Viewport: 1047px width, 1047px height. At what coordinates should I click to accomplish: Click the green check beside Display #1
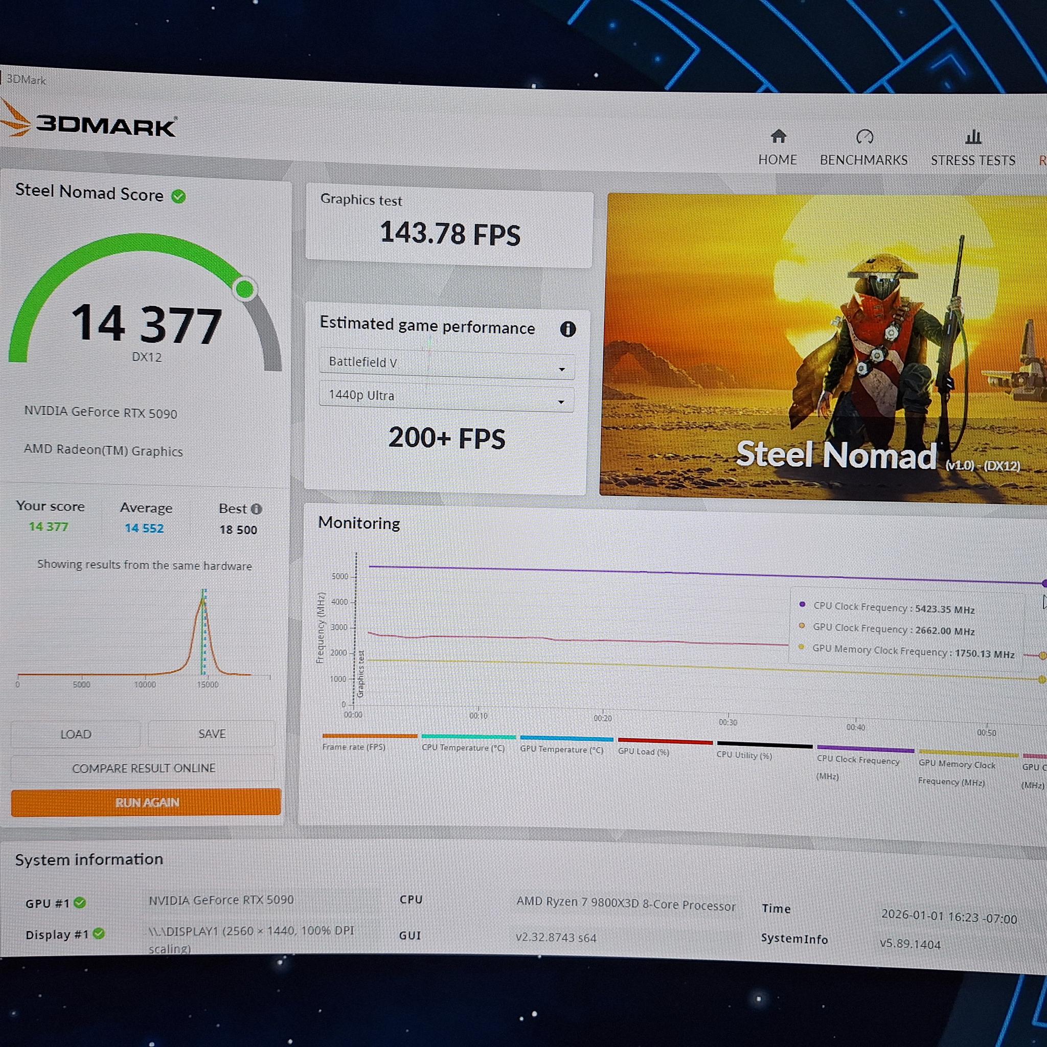[99, 933]
